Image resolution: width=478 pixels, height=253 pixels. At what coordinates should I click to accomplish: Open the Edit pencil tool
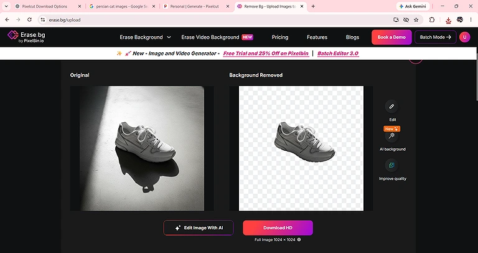(x=391, y=106)
